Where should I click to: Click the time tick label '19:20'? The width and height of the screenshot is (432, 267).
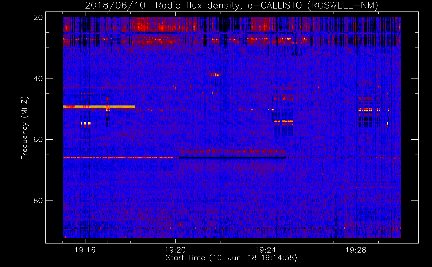click(x=175, y=250)
